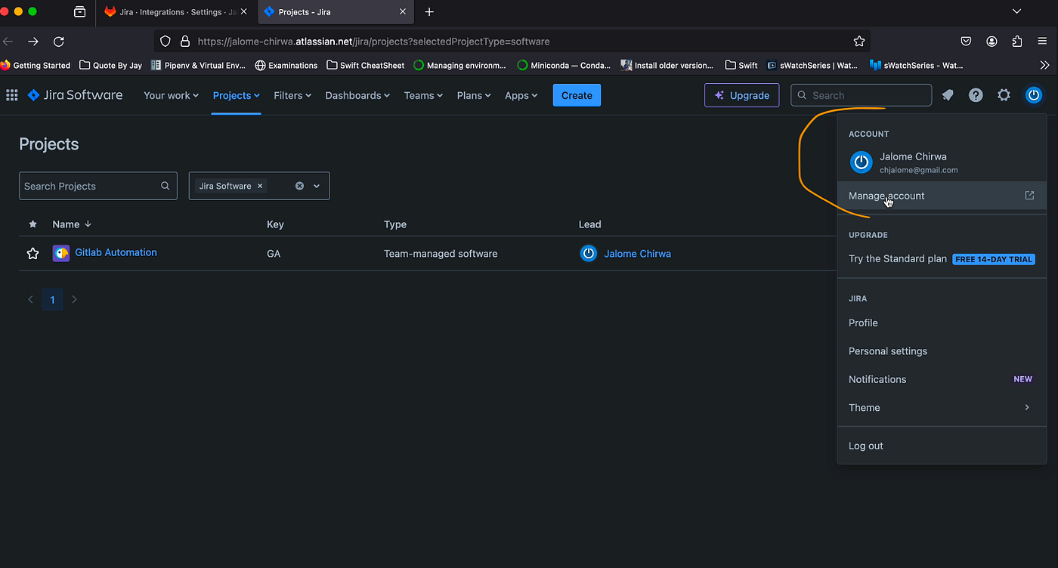Click the Jira Software logo

coord(75,95)
